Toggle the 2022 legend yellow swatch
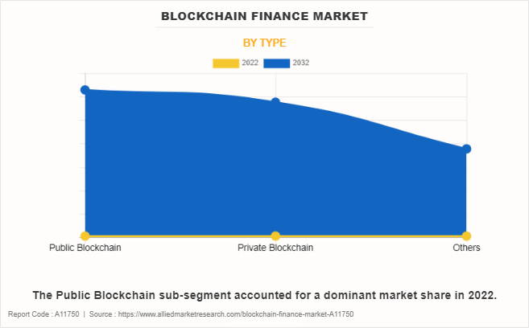Viewport: 529px width, 328px height. (x=225, y=63)
